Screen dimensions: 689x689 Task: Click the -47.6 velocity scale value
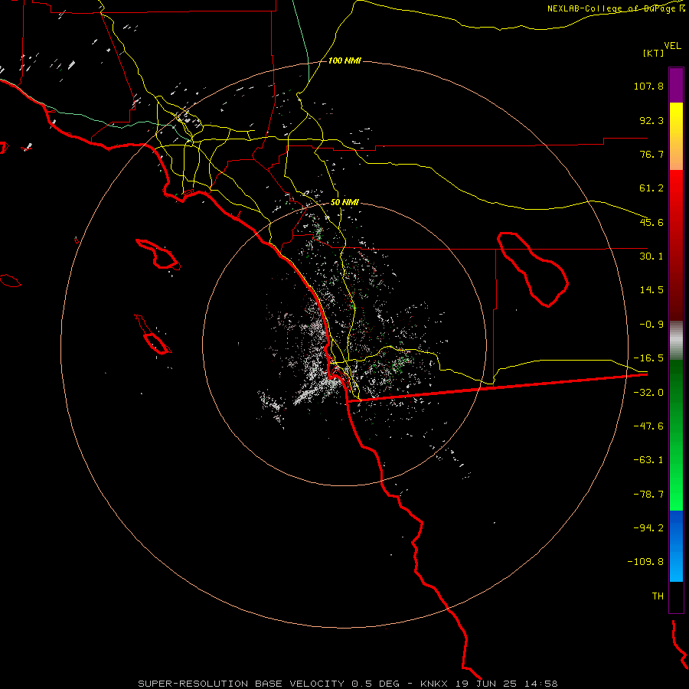click(x=648, y=426)
